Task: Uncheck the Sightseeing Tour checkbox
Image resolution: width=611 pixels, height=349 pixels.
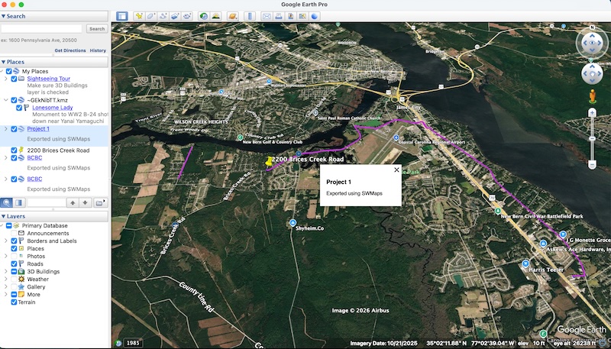Action: tap(14, 79)
